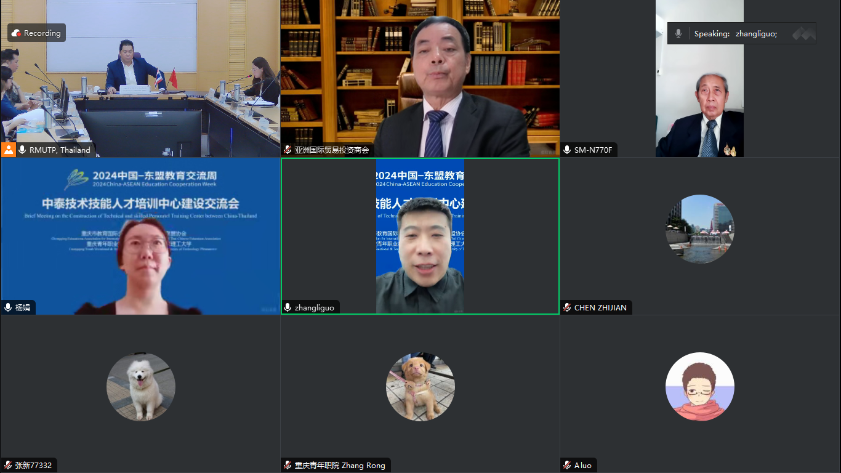Click the Speaking: zhangliguo status text
Viewport: 841px width, 473px height.
pos(735,34)
